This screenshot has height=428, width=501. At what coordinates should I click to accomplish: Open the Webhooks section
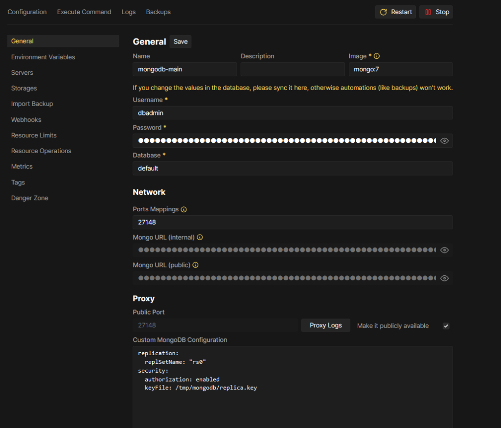pos(26,120)
